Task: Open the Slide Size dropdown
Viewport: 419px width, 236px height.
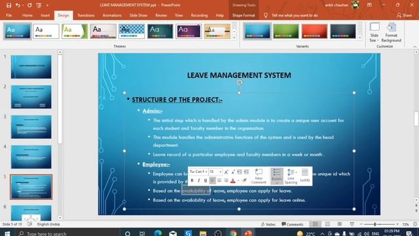Action: pyautogui.click(x=374, y=32)
